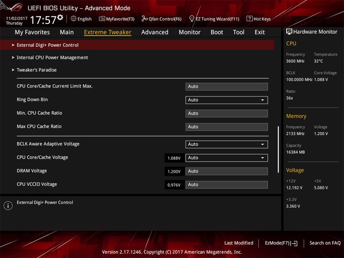
Task: Click the 100.0000 MHz BCLK value
Action: pyautogui.click(x=299, y=80)
